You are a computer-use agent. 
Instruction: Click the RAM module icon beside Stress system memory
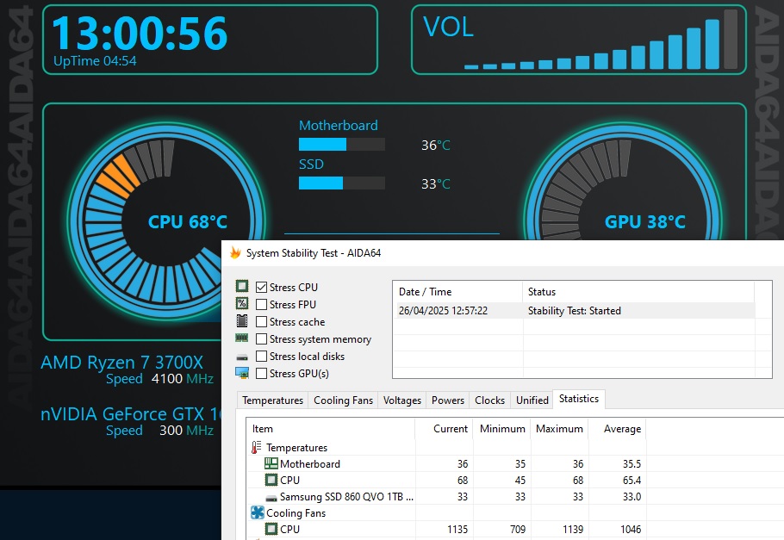(x=242, y=338)
